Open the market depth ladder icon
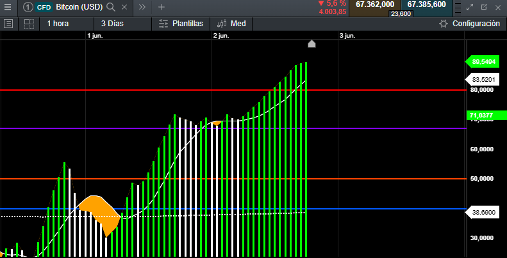This screenshot has width=507, height=258. [x=457, y=8]
